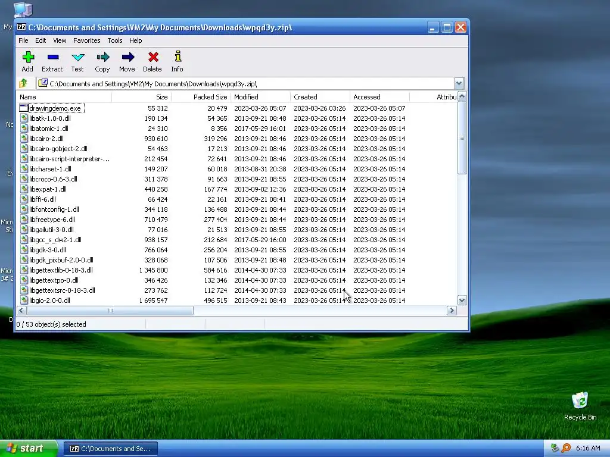The width and height of the screenshot is (610, 457).
Task: Click the green Add toolbar icon
Action: pyautogui.click(x=28, y=57)
